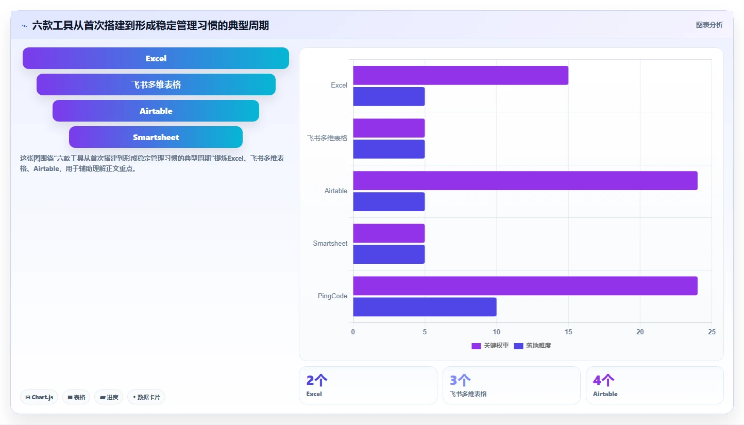
Task: Click the chart title heading text
Action: coord(150,25)
